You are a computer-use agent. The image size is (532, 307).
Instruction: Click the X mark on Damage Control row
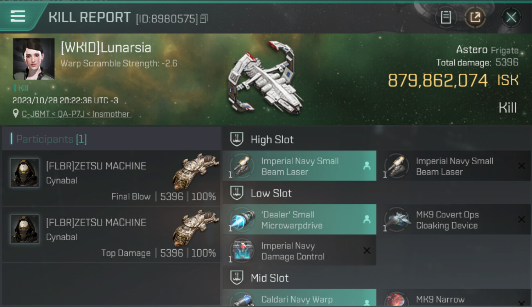click(x=367, y=251)
